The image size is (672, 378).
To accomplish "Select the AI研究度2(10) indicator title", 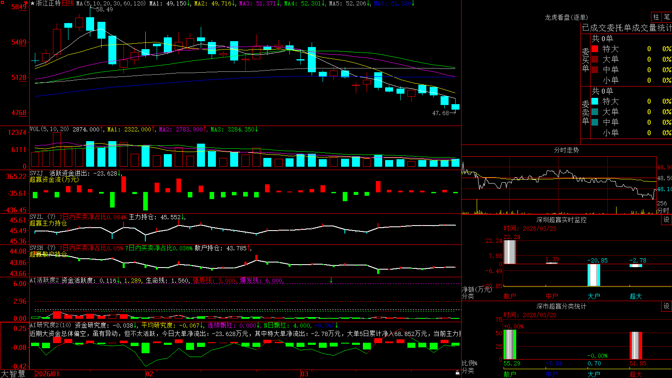I will (51, 325).
